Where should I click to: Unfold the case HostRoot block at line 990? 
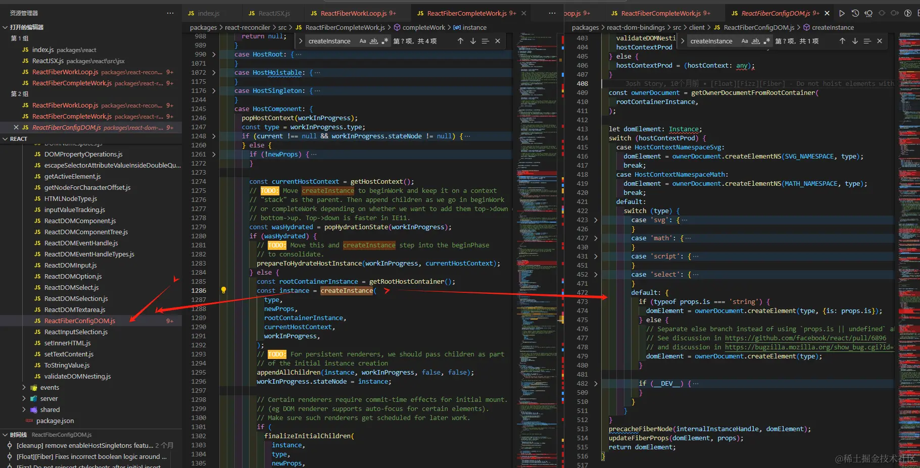coord(214,55)
